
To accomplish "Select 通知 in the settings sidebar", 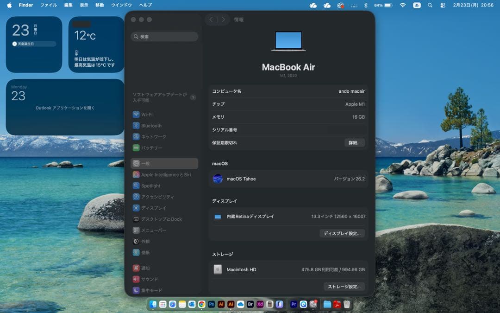I will point(164,268).
